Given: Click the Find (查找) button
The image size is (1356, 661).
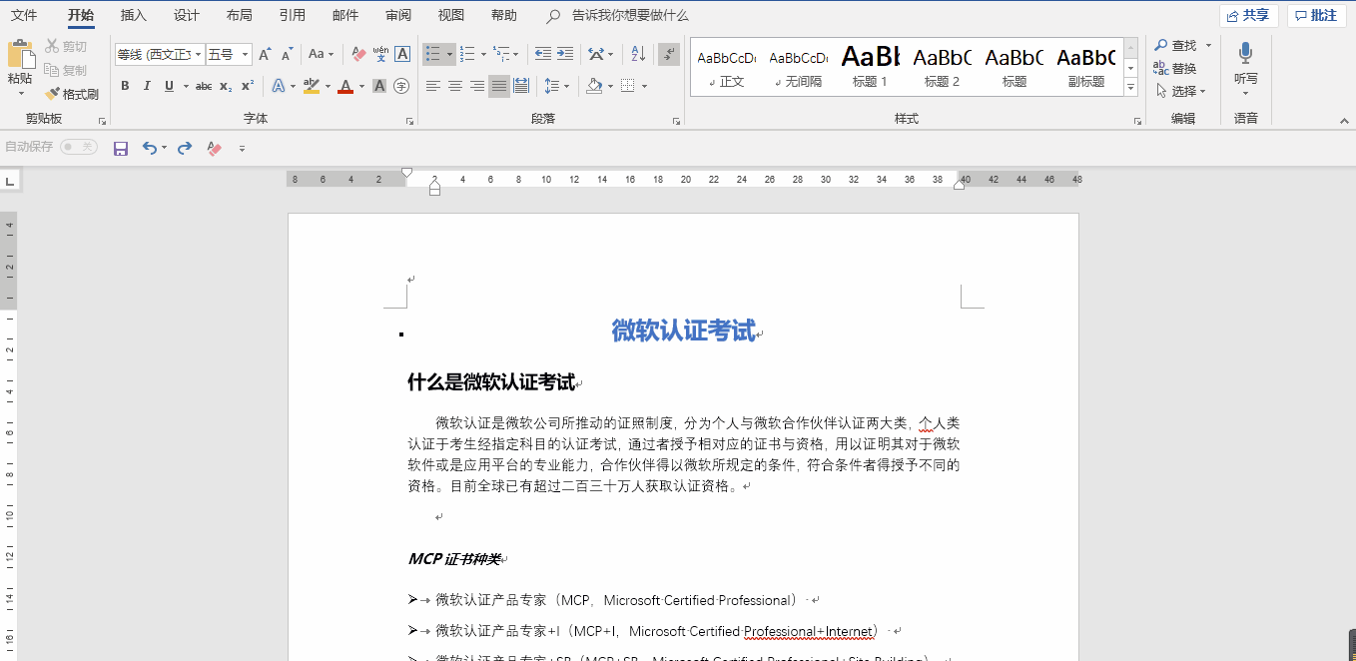Looking at the screenshot, I should (1175, 46).
